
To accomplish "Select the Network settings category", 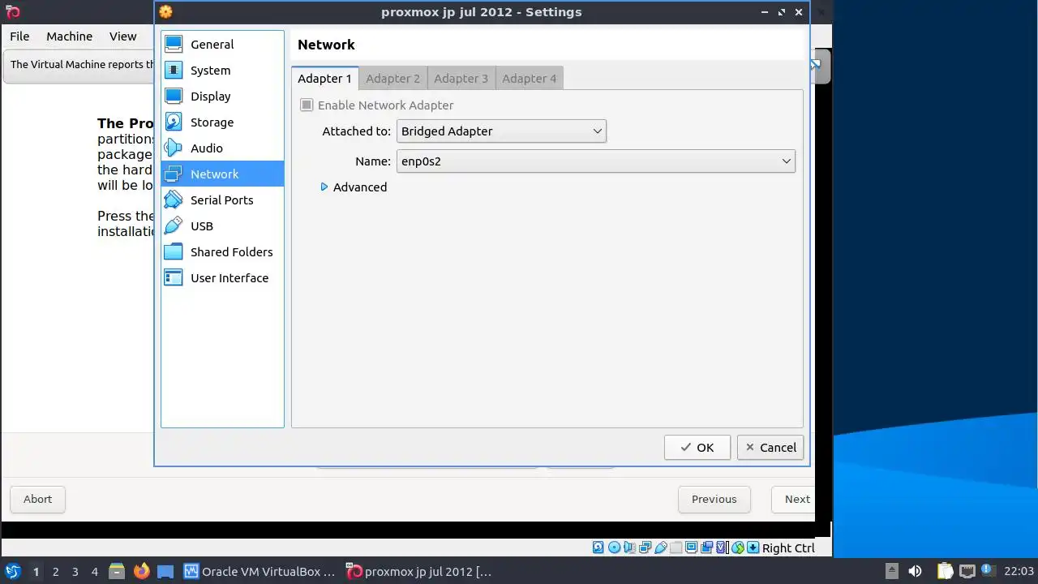I will [x=222, y=174].
